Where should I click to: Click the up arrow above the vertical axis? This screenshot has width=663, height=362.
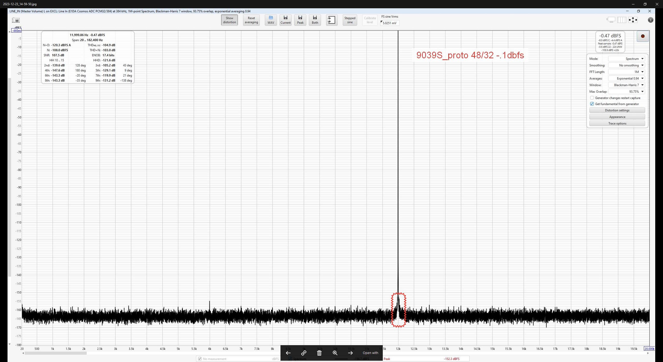(10, 32)
